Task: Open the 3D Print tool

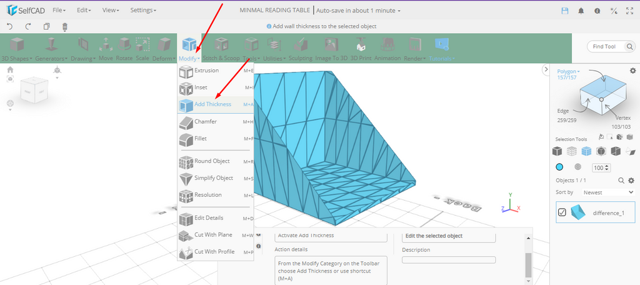Action: [x=361, y=47]
